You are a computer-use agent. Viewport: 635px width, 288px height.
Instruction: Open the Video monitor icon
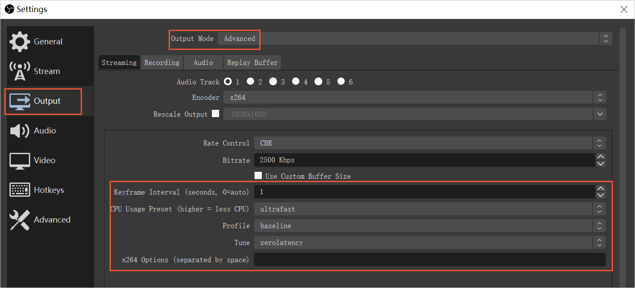(x=20, y=161)
